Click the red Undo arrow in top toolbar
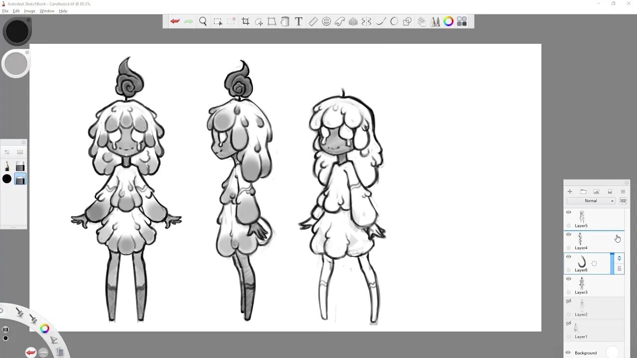This screenshot has width=637, height=358. tap(175, 21)
